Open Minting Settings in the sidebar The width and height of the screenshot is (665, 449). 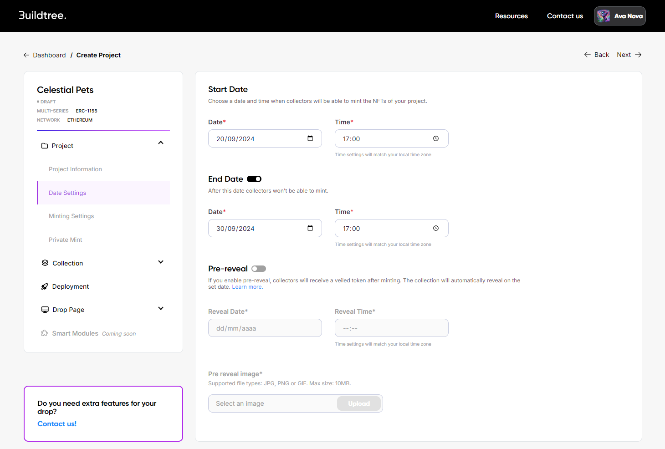coord(72,216)
